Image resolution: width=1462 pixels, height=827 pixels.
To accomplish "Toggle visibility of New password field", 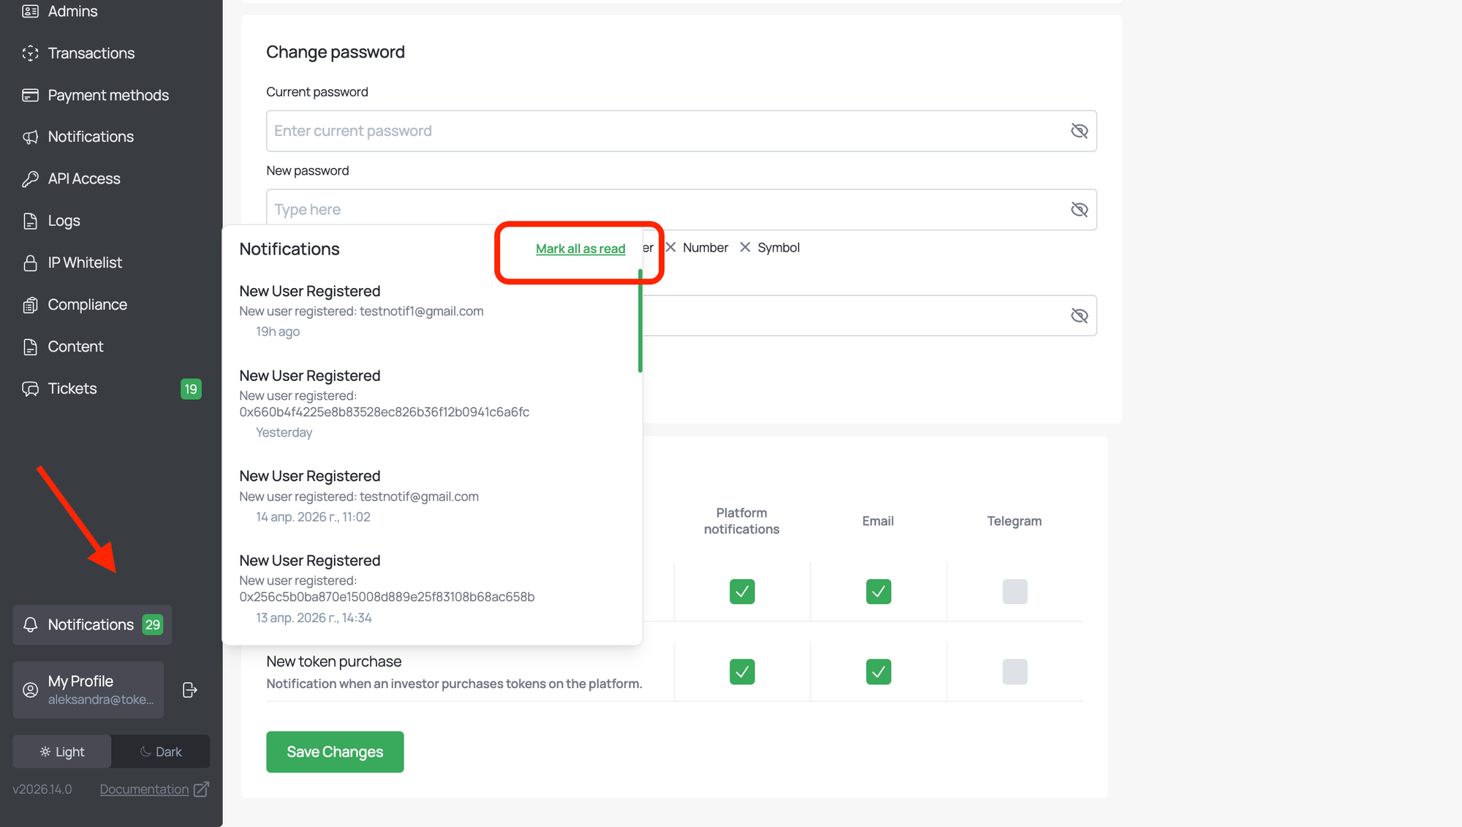I will pos(1079,210).
